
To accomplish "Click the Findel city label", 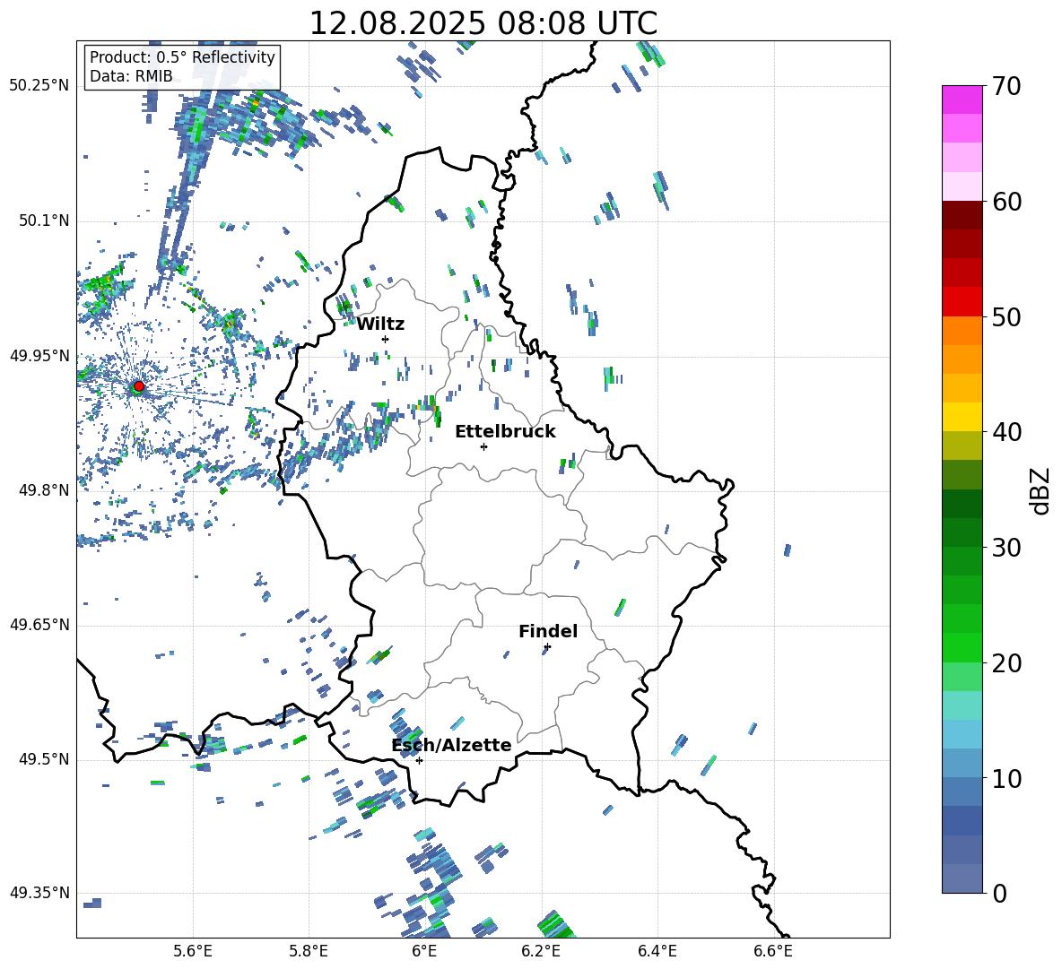I will pyautogui.click(x=548, y=631).
